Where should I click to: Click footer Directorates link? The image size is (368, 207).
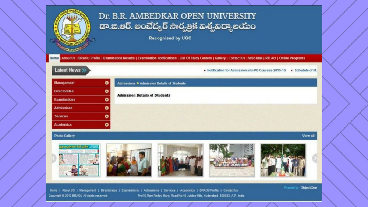coord(109,190)
